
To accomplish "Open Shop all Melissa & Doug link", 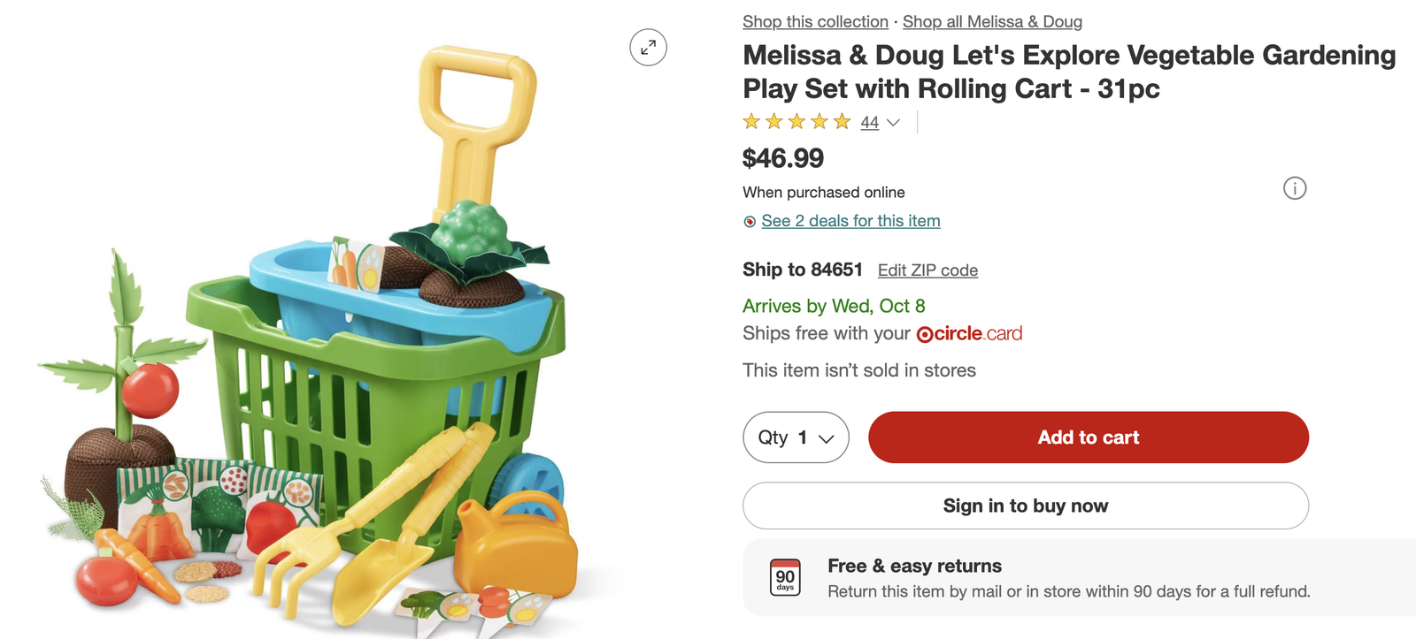I will 992,22.
